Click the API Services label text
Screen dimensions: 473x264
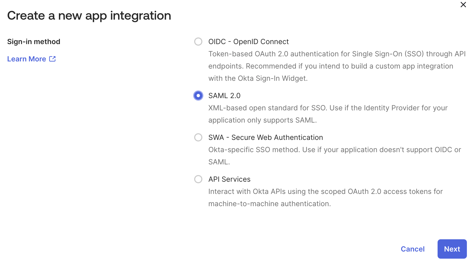point(229,179)
